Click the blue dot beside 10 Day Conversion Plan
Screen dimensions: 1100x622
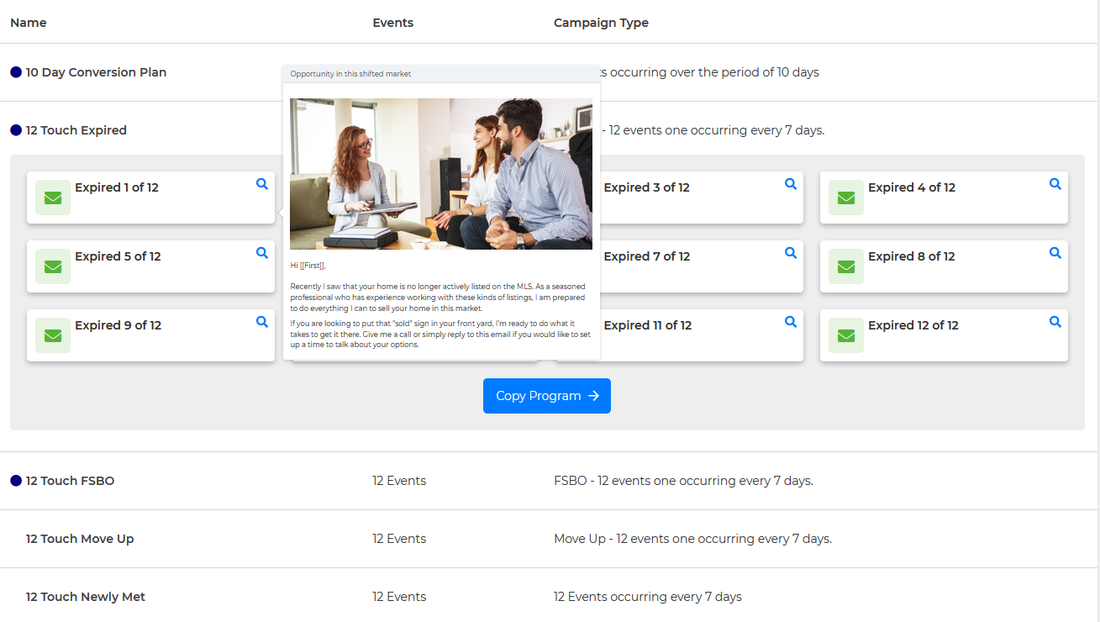coord(16,72)
